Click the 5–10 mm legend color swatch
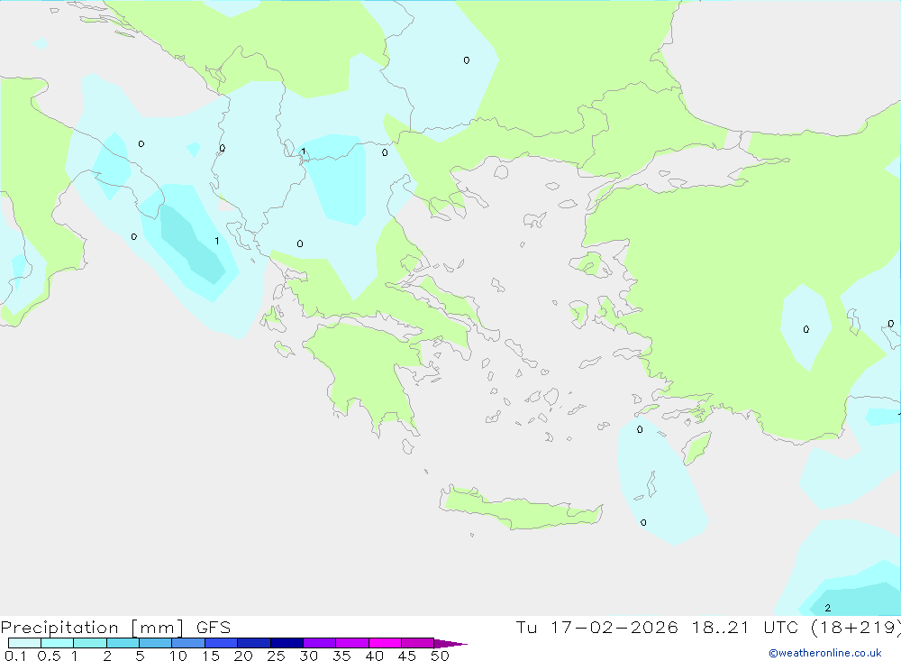The width and height of the screenshot is (901, 661). (x=156, y=643)
